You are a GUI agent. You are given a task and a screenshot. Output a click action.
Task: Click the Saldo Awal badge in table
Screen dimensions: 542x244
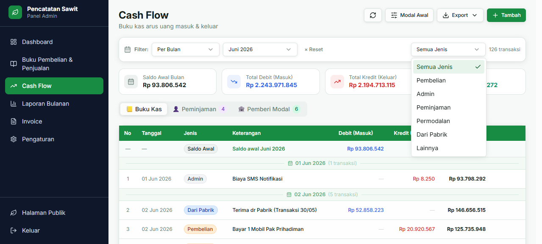coord(201,149)
